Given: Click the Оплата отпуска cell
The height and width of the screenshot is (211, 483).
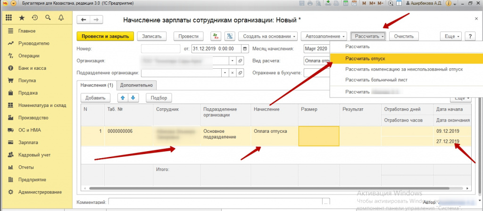Looking at the screenshot, I should click(274, 136).
